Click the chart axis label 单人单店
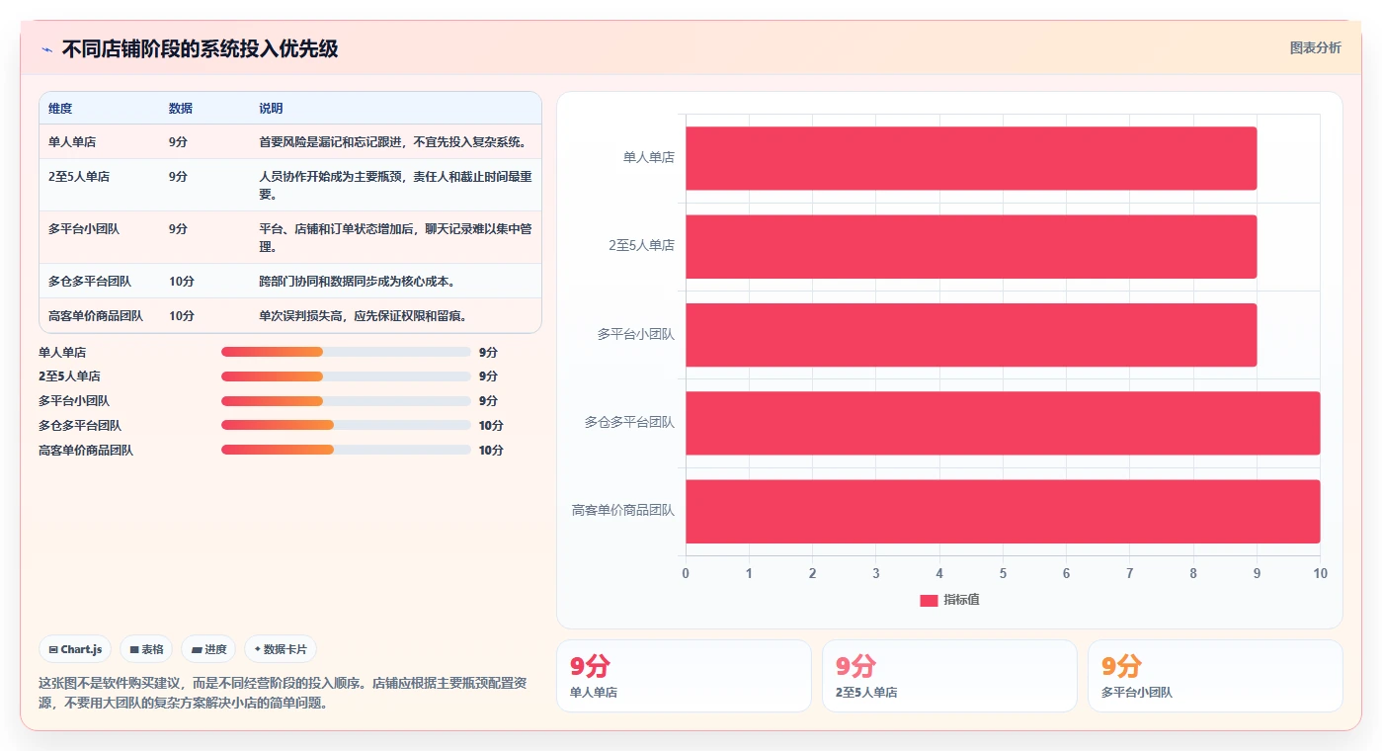The image size is (1382, 751). click(649, 157)
